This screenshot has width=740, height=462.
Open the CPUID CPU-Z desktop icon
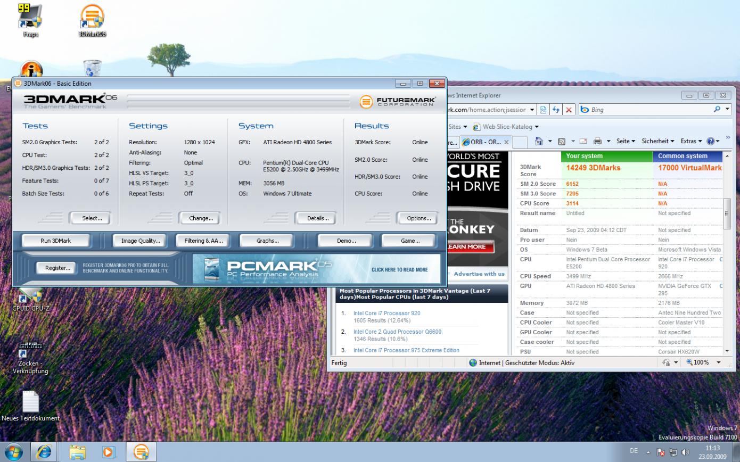click(x=31, y=300)
